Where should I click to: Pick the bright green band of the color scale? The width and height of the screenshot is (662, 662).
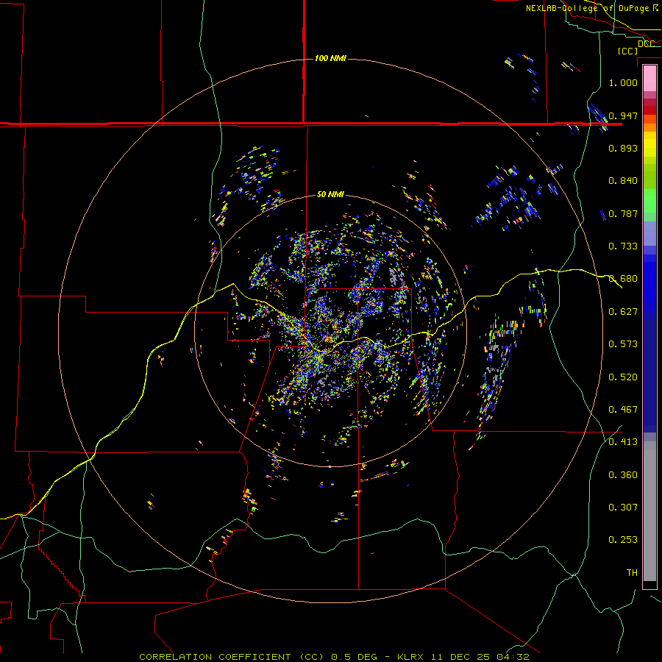pos(649,201)
